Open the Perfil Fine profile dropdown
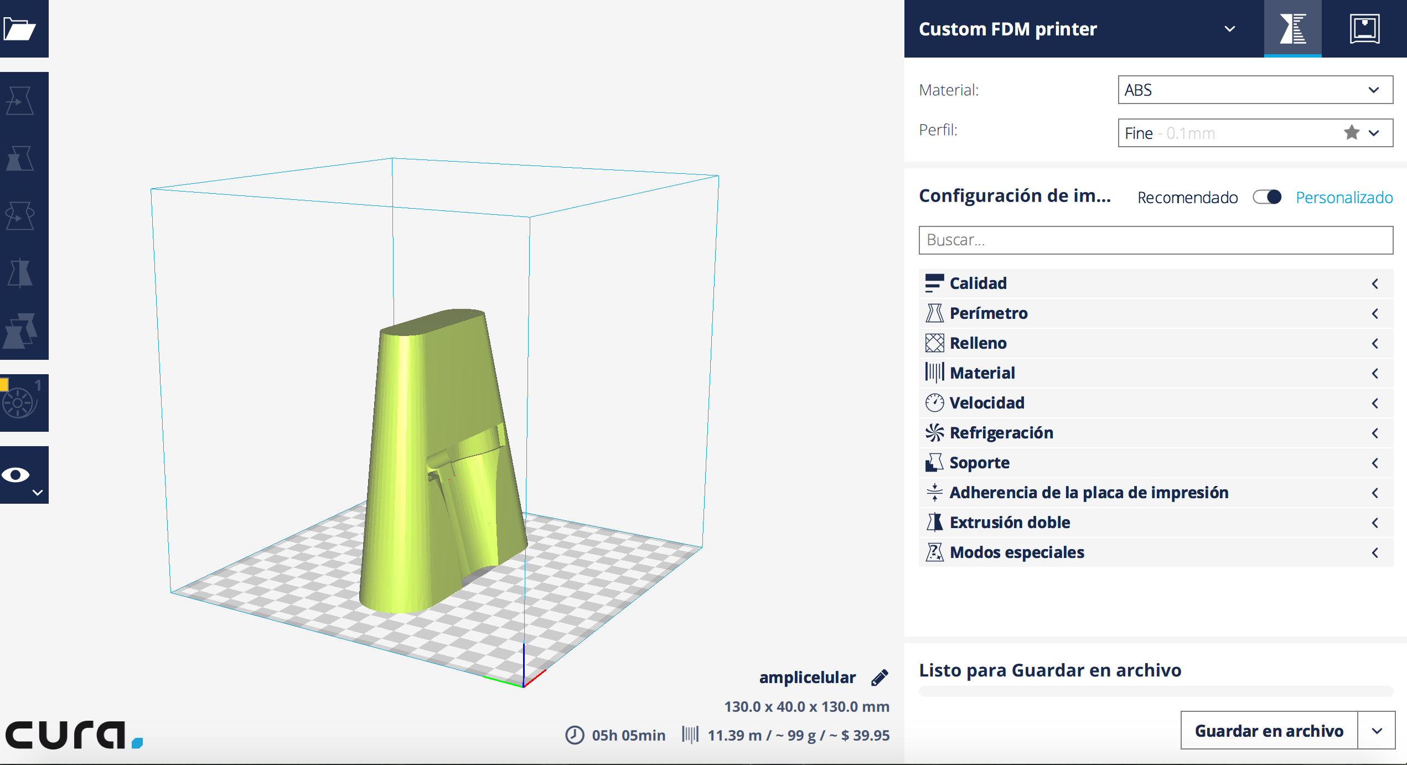 click(x=1255, y=133)
